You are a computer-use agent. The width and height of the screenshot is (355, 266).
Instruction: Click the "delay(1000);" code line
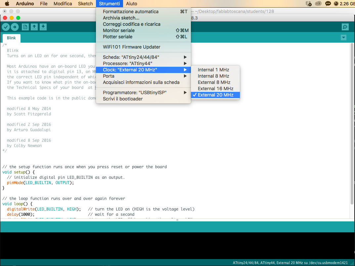click(x=21, y=214)
